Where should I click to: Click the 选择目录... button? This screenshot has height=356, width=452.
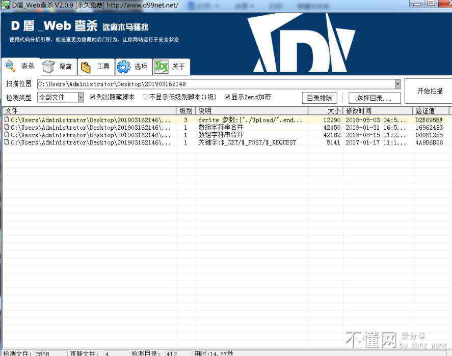374,98
